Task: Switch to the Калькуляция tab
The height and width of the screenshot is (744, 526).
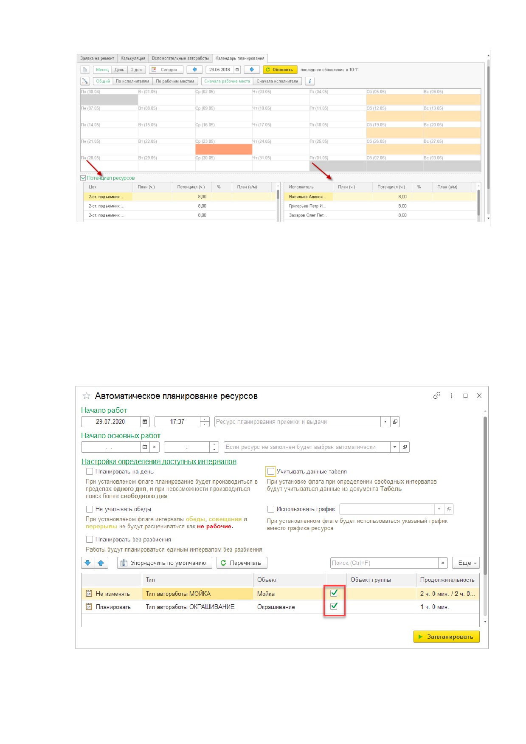Action: pos(133,59)
